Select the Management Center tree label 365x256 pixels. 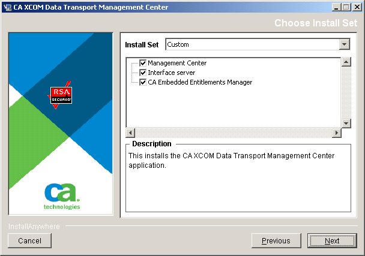click(177, 63)
